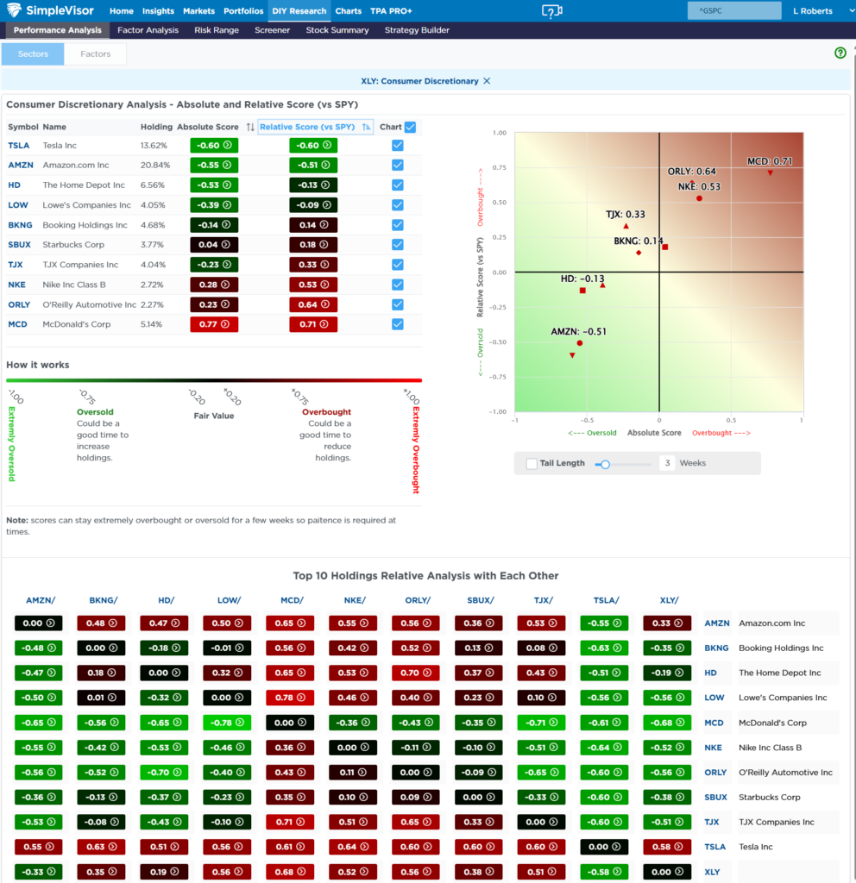Click the green question mark help icon
The height and width of the screenshot is (883, 856).
(x=840, y=53)
